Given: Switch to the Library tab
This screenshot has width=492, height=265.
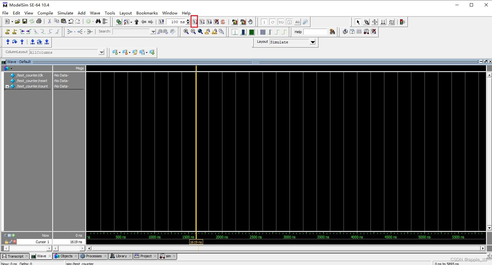Looking at the screenshot, I should pos(120,256).
